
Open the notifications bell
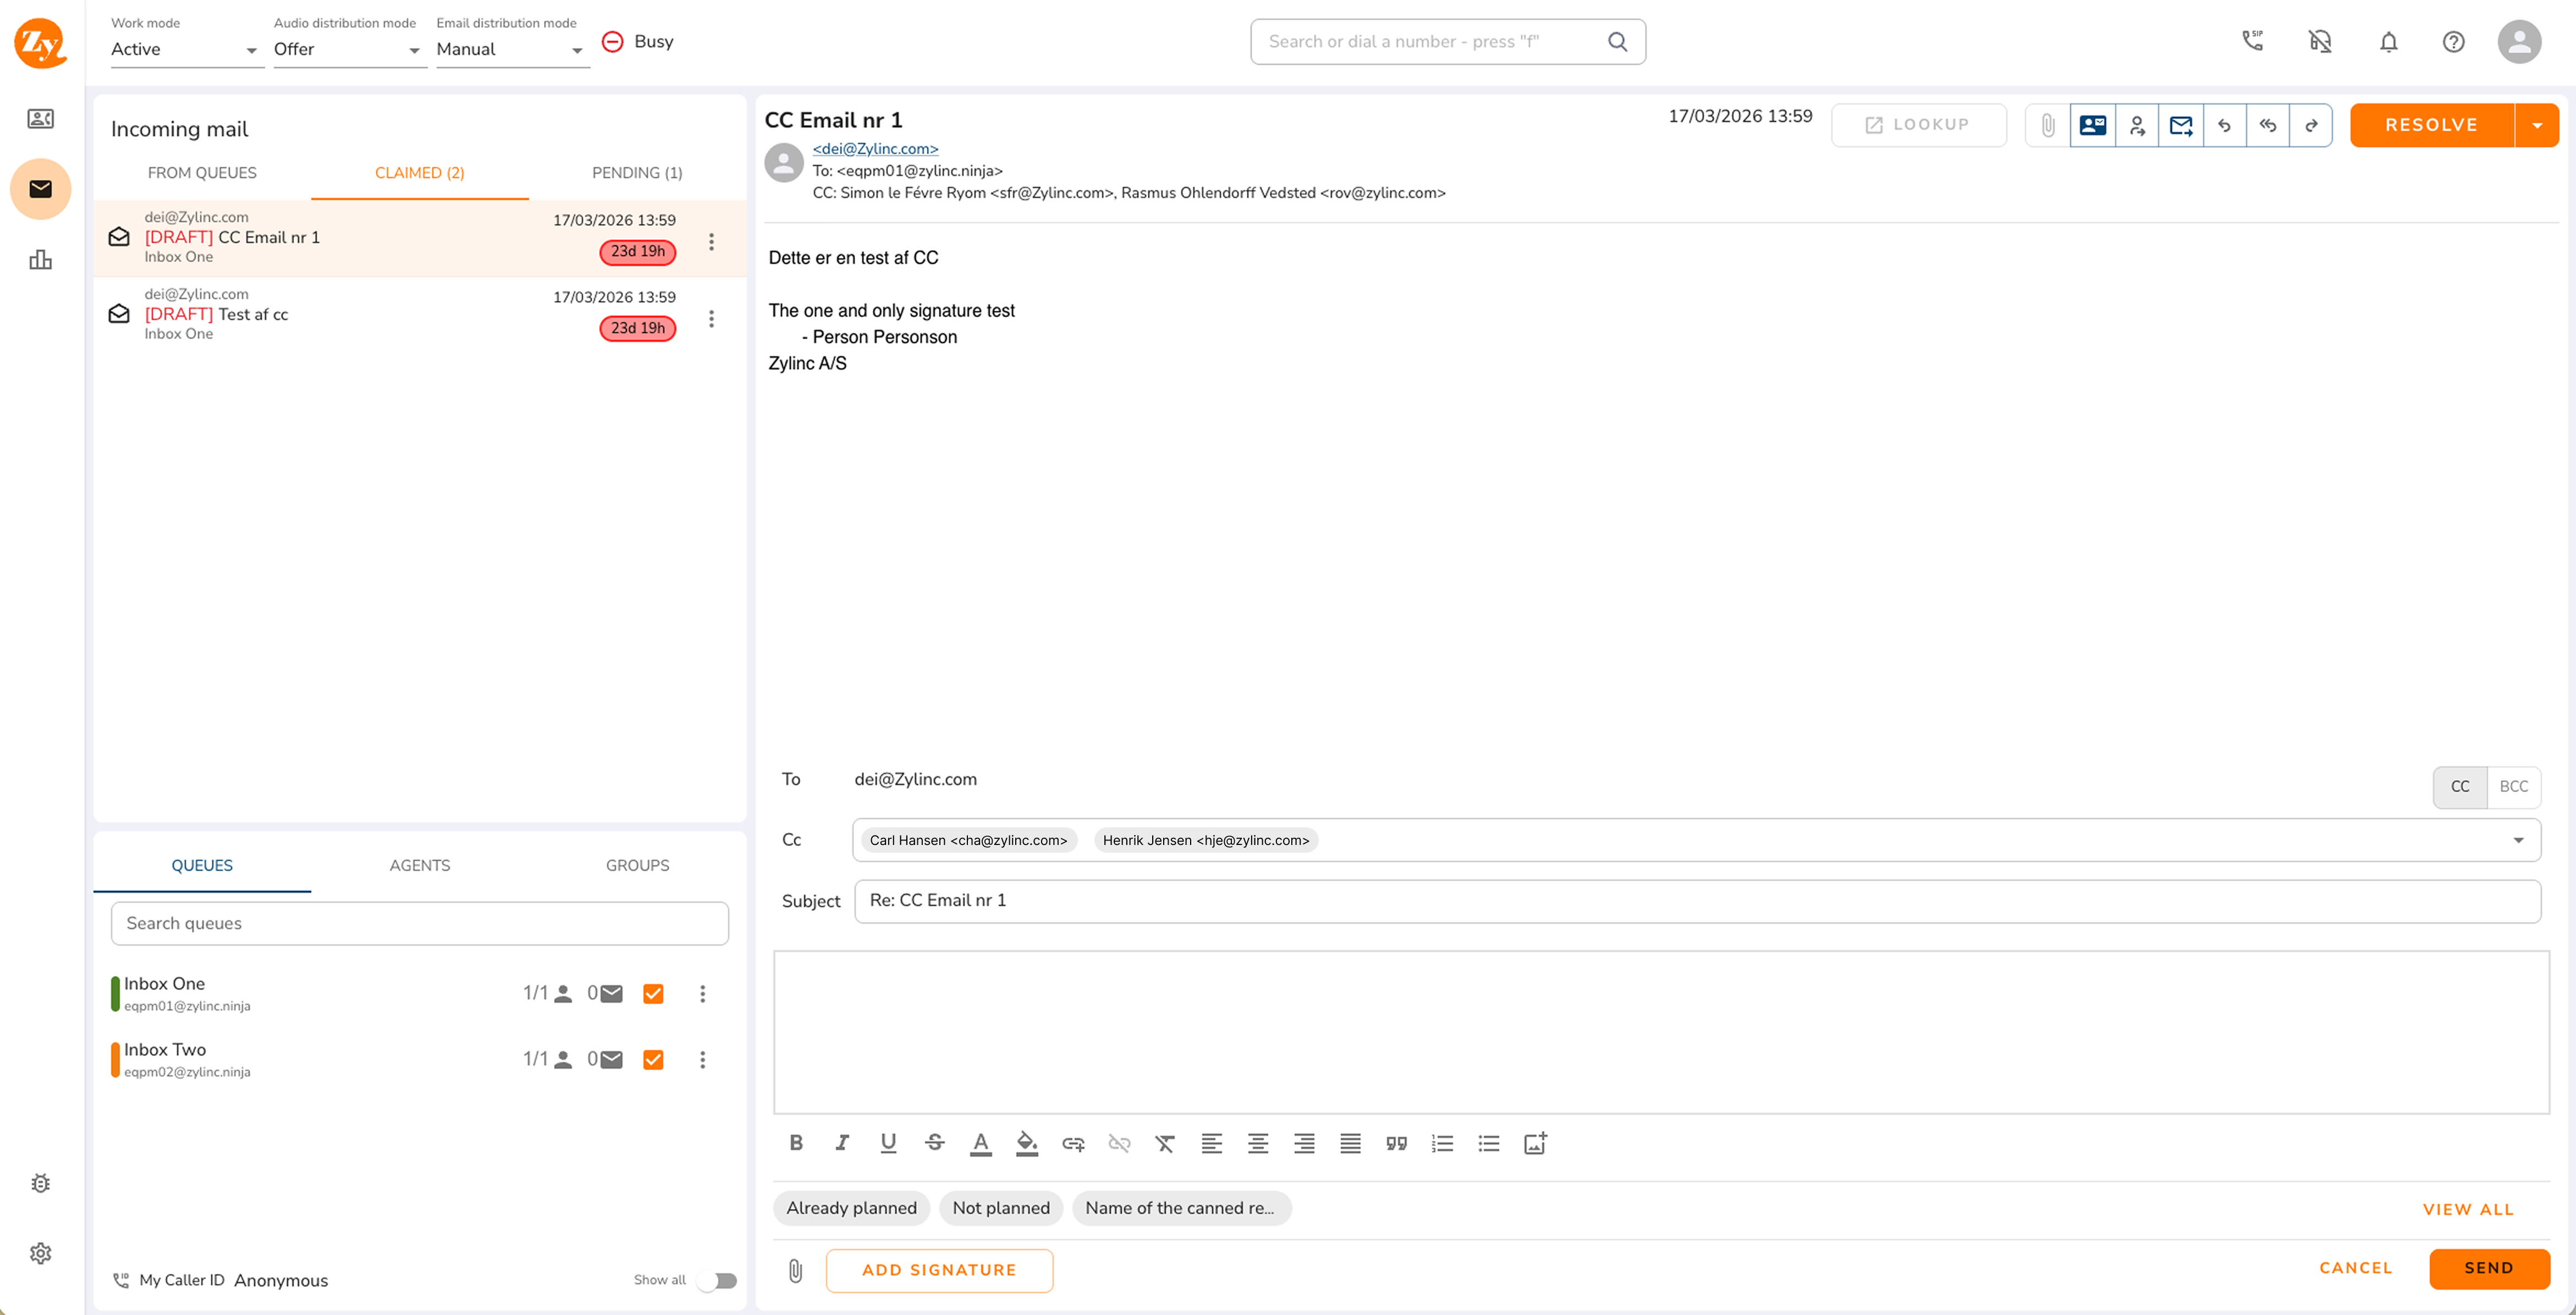coord(2388,42)
